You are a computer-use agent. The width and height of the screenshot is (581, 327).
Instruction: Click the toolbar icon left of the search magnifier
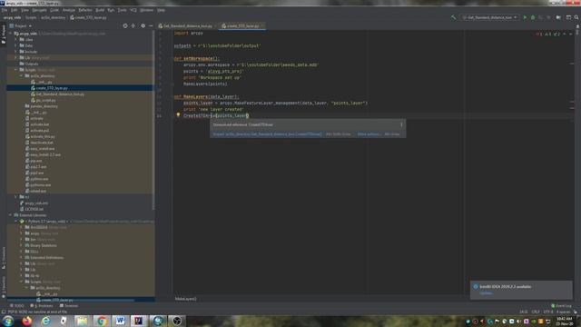[x=568, y=17]
